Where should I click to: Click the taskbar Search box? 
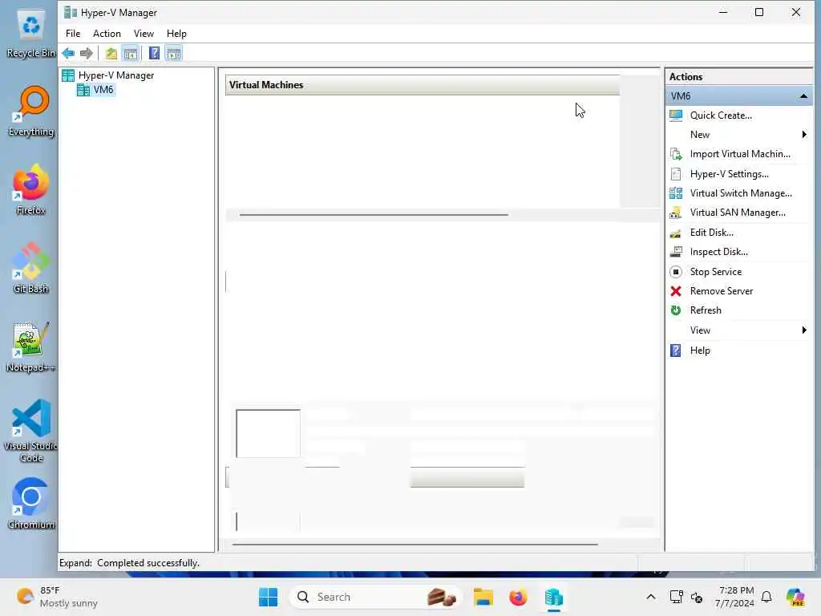pos(374,597)
